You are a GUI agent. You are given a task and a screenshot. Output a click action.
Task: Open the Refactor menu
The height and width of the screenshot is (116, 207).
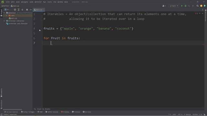(38, 2)
